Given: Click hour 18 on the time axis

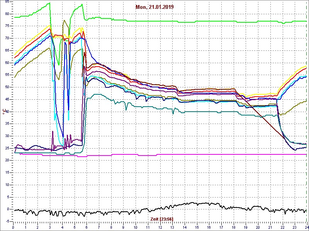Looking at the screenshot, I should coord(234,227).
